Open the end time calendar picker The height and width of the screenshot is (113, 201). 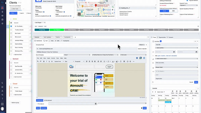pos(196,52)
